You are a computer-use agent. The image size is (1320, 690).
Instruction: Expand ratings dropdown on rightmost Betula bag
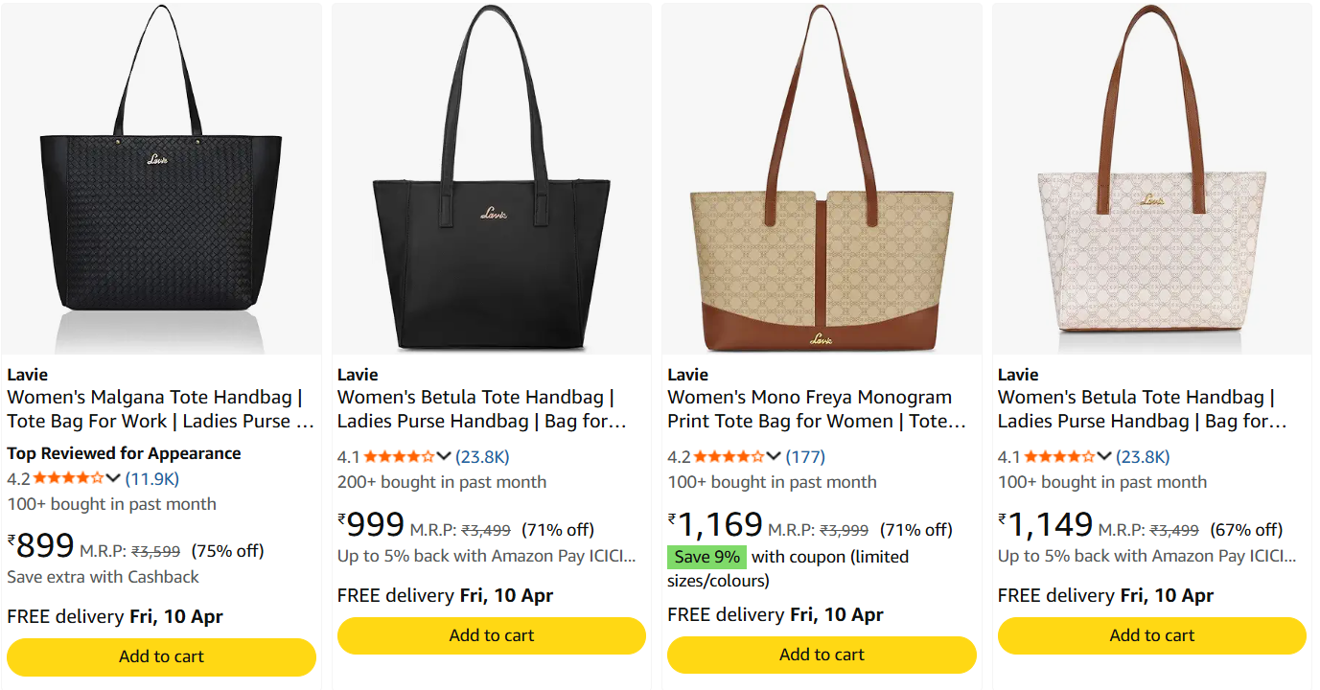pyautogui.click(x=1102, y=456)
